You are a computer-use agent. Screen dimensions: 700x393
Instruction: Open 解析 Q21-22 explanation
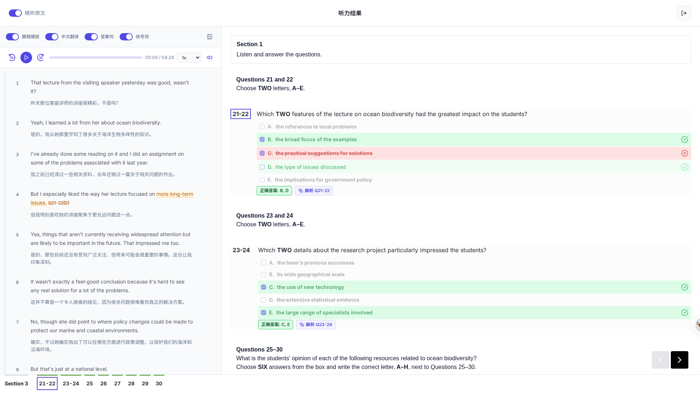314,191
